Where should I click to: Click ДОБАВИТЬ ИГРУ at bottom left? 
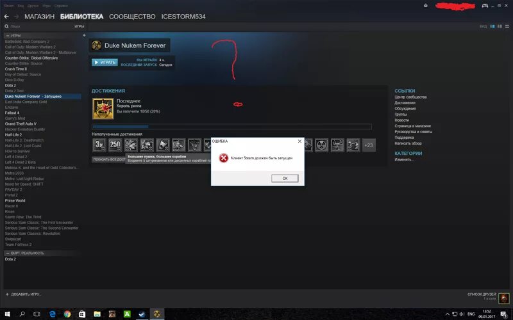tap(23, 294)
